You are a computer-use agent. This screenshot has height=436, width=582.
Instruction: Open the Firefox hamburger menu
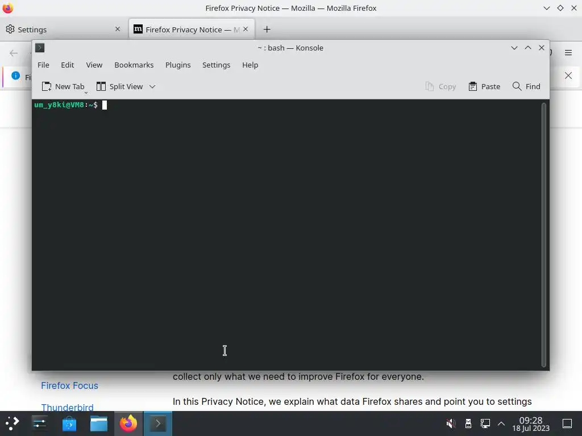(568, 53)
